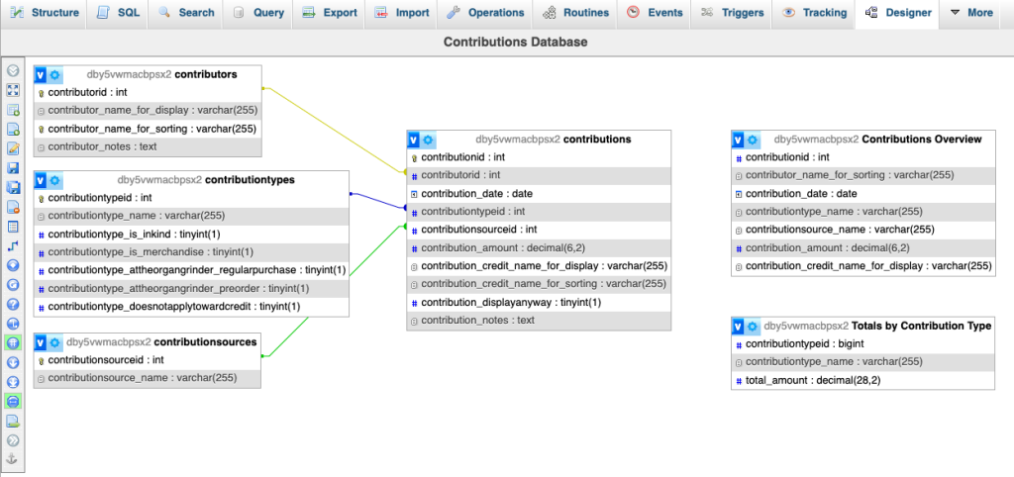Click the Move Menu anchor icon
Screen dimensions: 1014x477
tap(12, 459)
